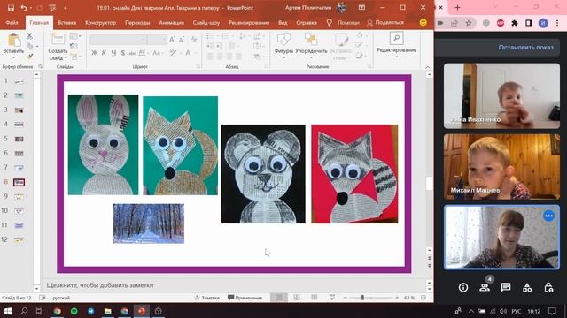This screenshot has height=318, width=567.
Task: Toggle italic К formatting
Action: [x=104, y=53]
